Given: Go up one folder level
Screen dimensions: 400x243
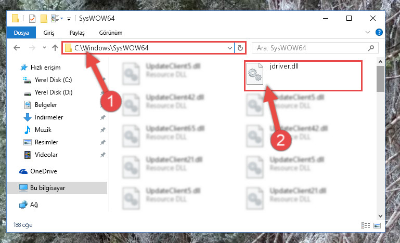Looking at the screenshot, I should click(55, 48).
